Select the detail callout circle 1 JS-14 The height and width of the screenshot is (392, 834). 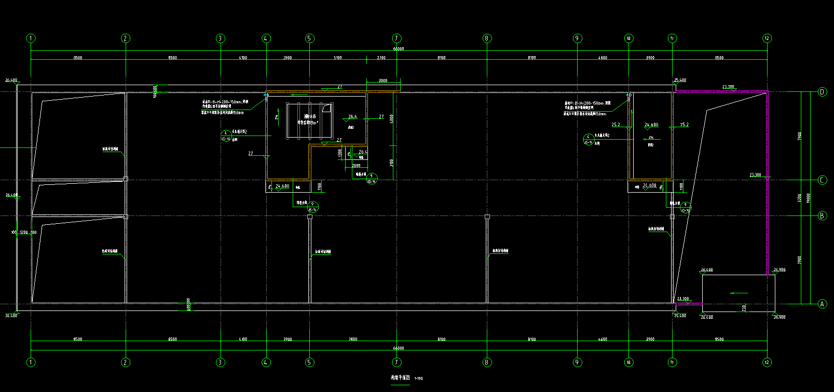(x=226, y=136)
